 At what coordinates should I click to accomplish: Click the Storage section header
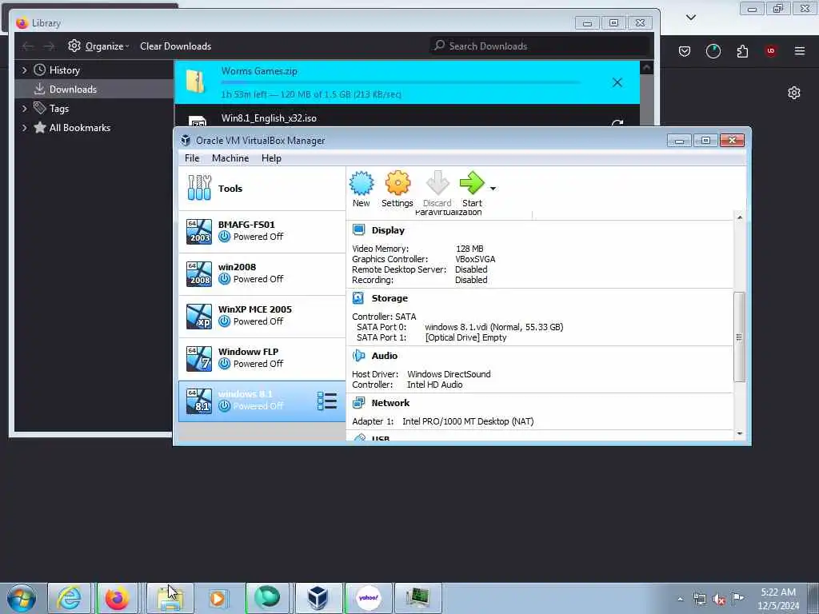pyautogui.click(x=390, y=298)
